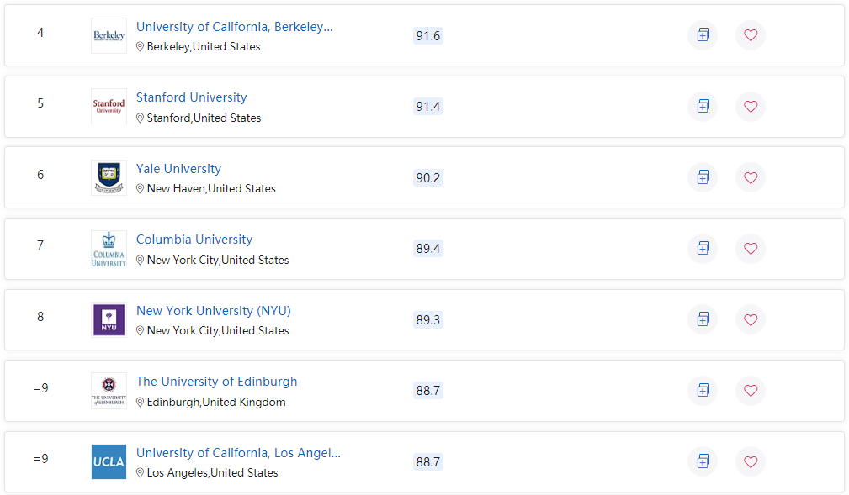Click heart icon for Columbia University

click(751, 248)
